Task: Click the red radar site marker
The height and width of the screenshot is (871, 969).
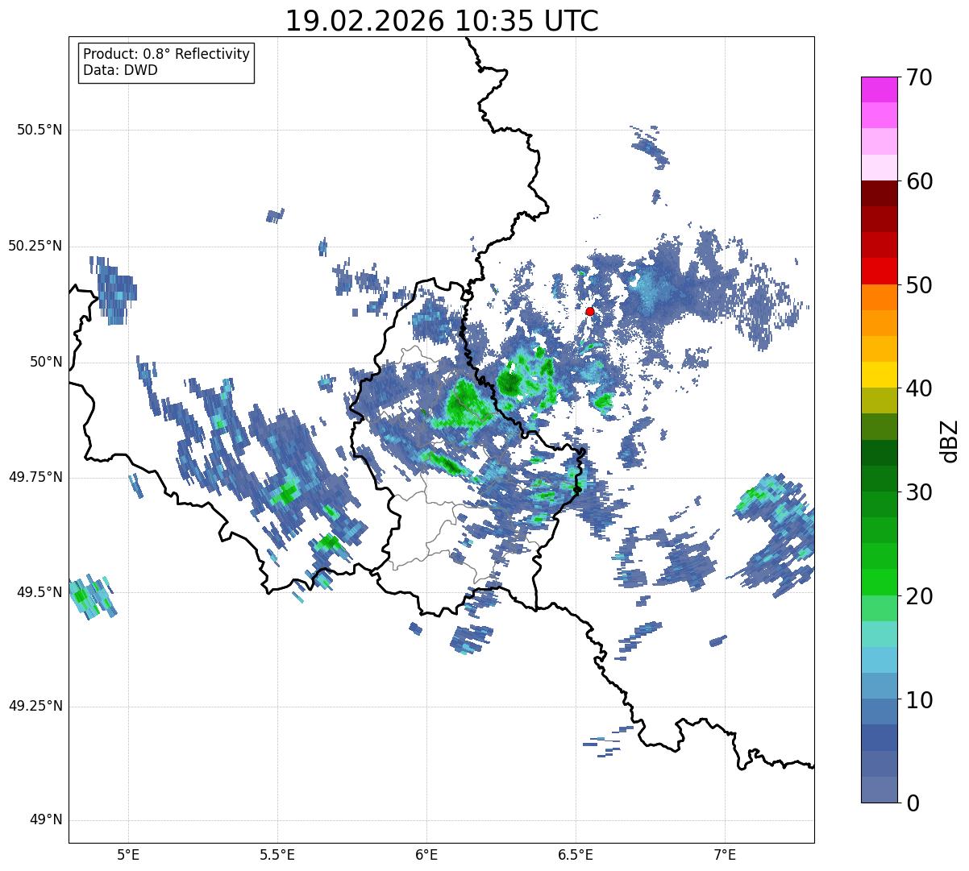Action: (x=589, y=311)
